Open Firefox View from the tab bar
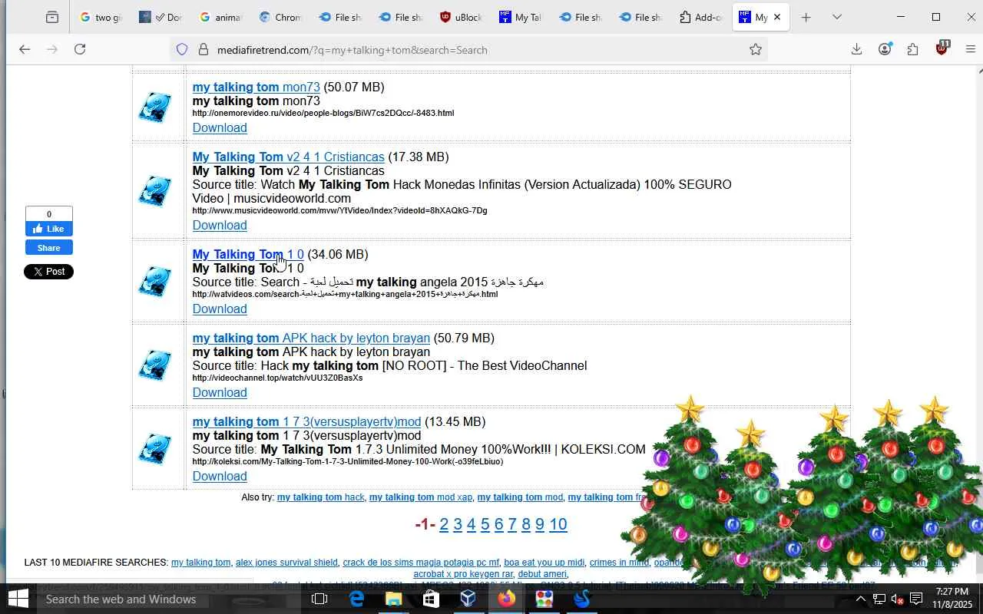 click(52, 17)
